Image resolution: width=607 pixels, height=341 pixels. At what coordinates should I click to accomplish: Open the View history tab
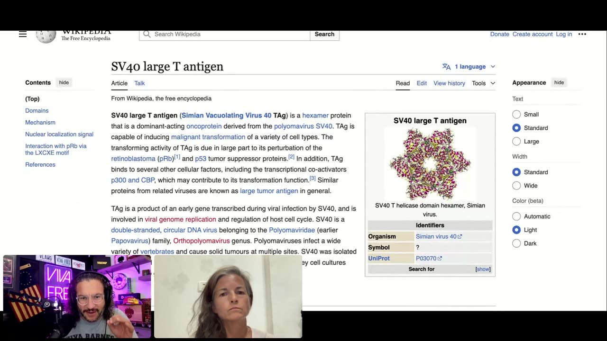point(449,83)
